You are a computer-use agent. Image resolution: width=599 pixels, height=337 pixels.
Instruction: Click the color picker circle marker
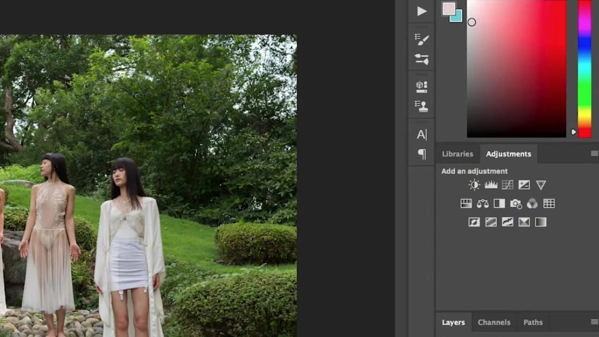(472, 22)
